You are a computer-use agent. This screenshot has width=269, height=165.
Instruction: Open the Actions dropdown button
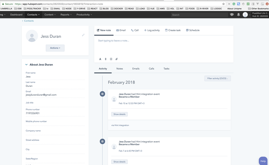[55, 48]
